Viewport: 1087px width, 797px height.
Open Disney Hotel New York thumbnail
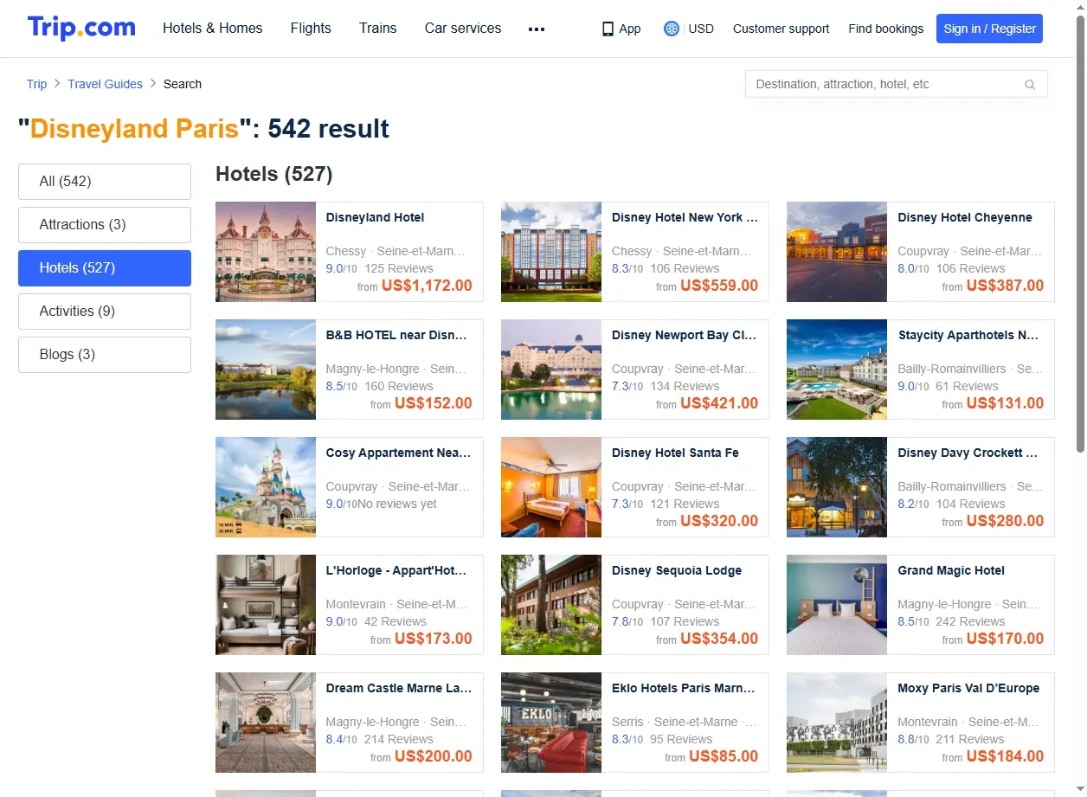click(551, 252)
